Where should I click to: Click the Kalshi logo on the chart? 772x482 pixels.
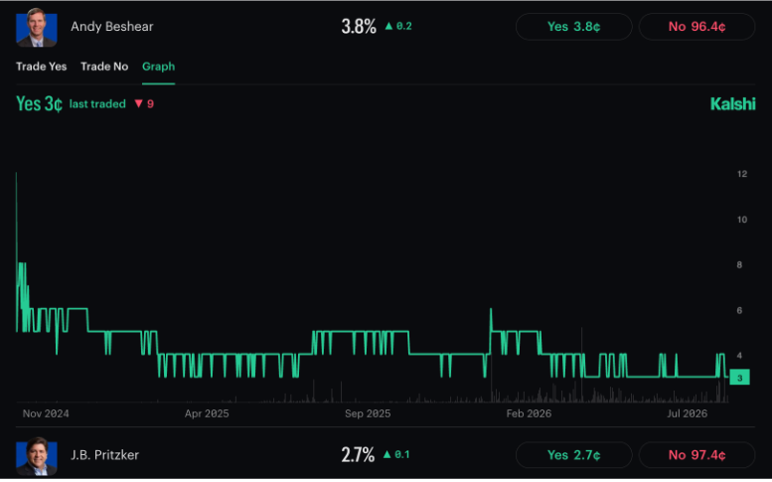(732, 104)
